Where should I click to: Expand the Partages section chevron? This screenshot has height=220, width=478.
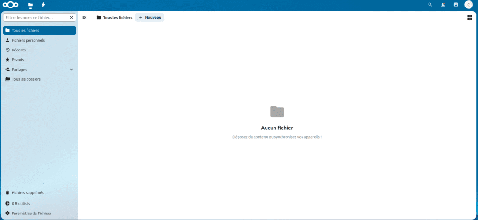(71, 70)
